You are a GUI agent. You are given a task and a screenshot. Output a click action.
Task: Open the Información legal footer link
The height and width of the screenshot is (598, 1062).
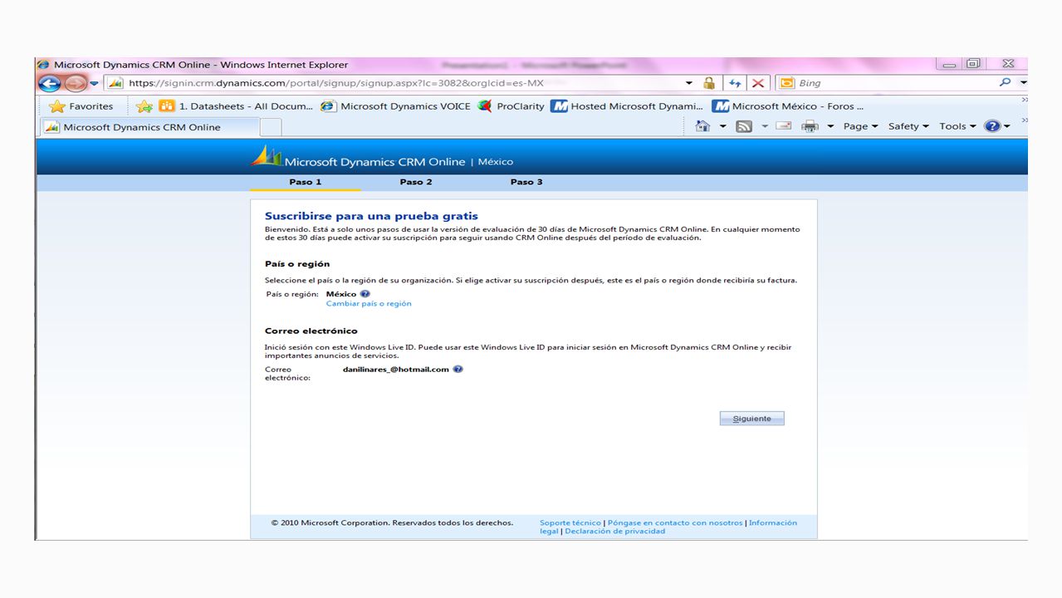[773, 523]
